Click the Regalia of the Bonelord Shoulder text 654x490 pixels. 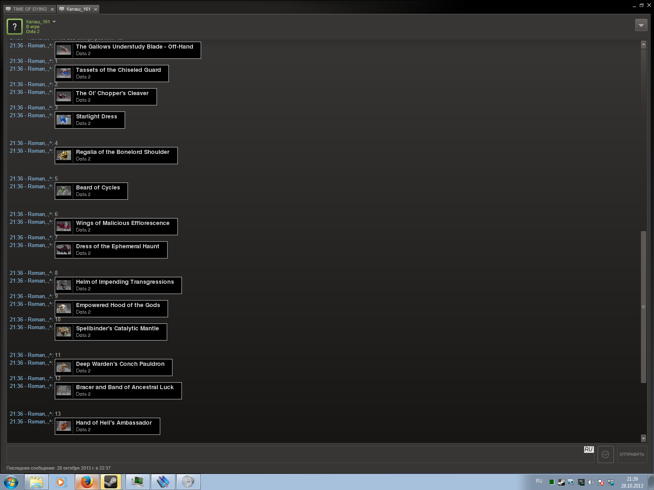click(123, 152)
